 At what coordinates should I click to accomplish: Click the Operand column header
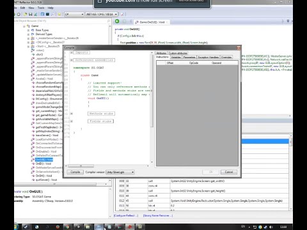(216, 63)
